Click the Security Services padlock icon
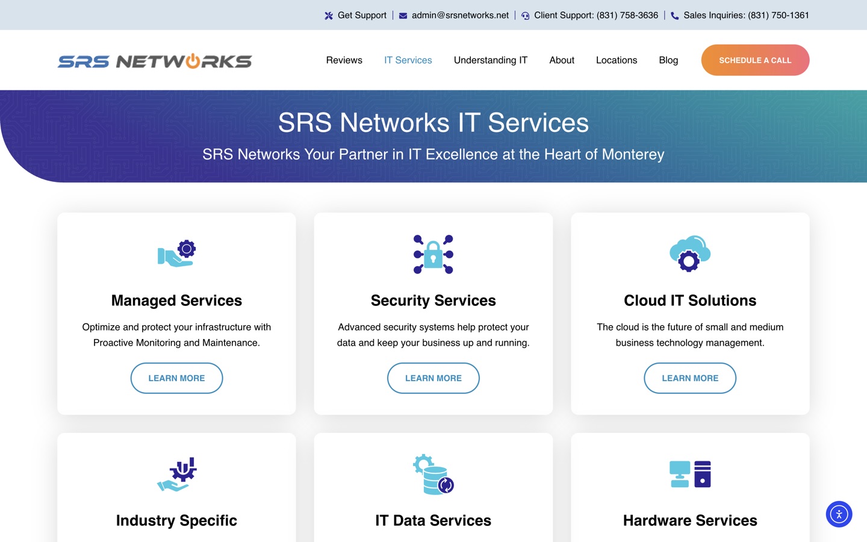 point(433,254)
